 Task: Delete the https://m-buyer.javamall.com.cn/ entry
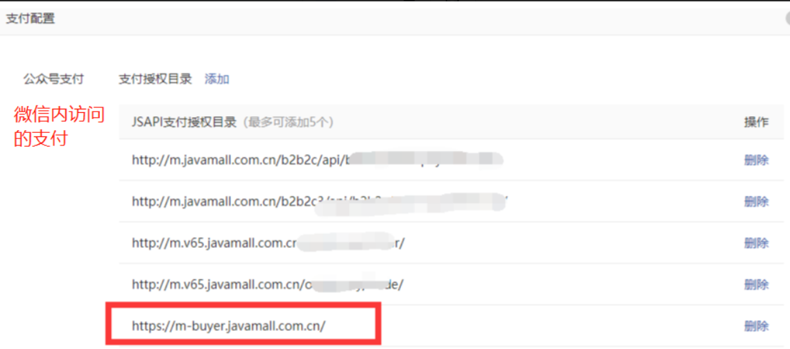756,325
